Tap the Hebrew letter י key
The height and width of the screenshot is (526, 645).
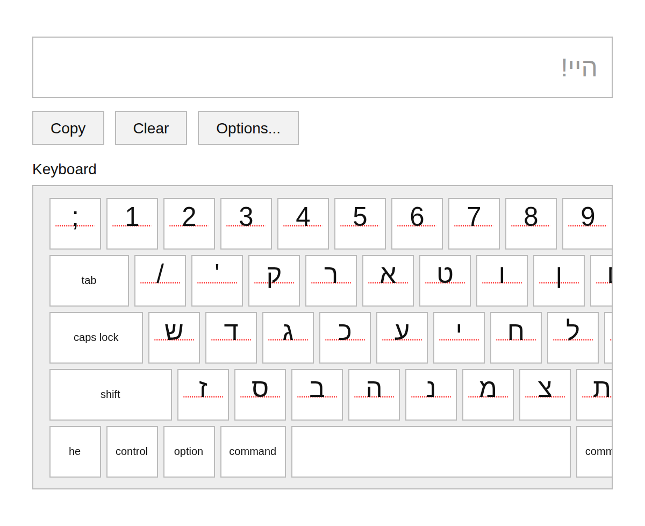coord(459,338)
